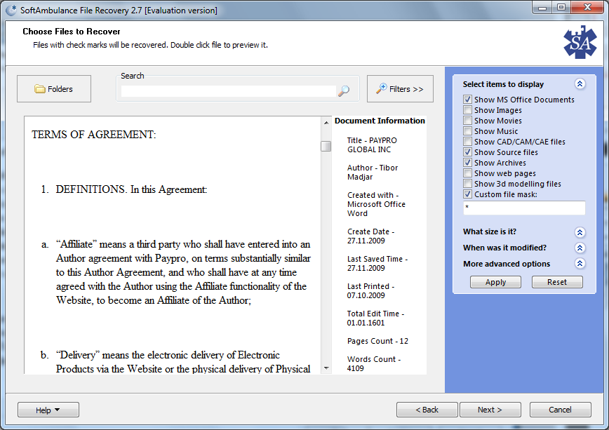Open the Help dropdown menu
Screen dimensions: 609x430
click(48, 410)
